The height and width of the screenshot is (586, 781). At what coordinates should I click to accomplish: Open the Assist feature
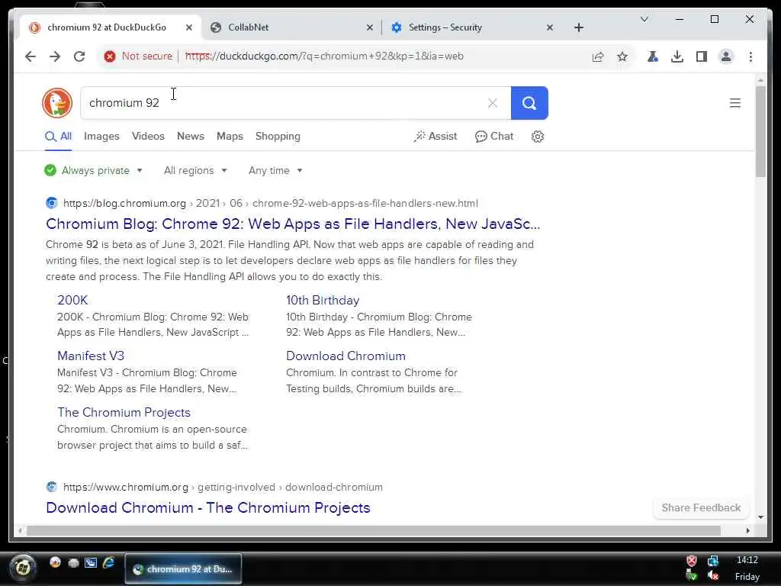435,137
